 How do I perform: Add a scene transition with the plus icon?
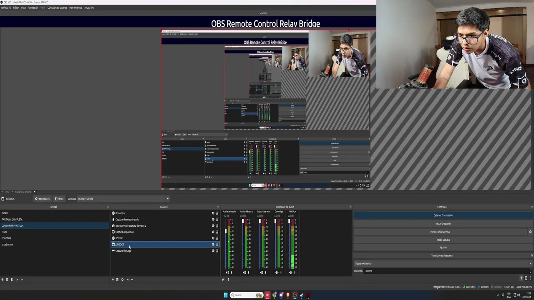point(521,278)
